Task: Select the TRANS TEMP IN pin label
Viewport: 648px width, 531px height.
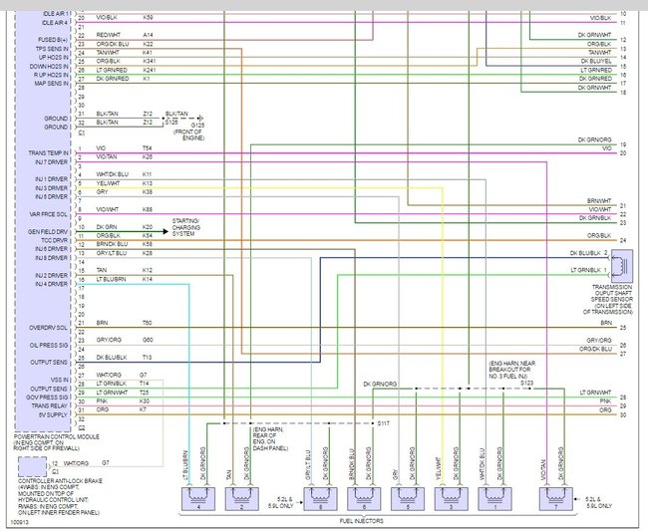Action: (49, 153)
